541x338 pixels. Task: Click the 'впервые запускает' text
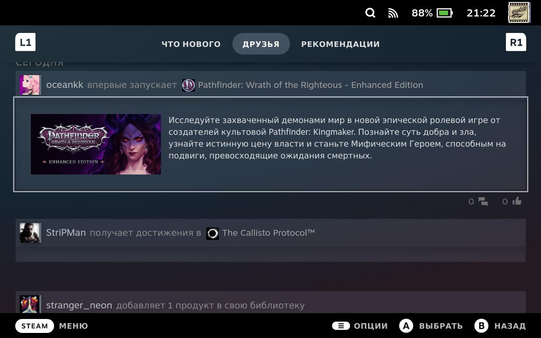[x=132, y=85]
